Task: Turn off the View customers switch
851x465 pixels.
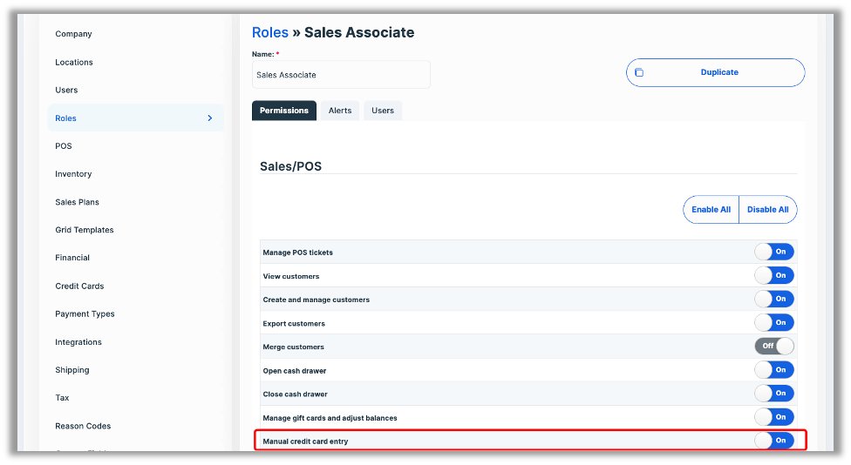Action: coord(774,275)
